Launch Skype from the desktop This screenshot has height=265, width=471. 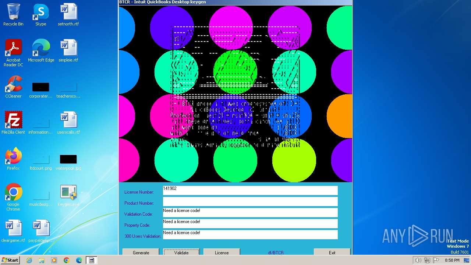[41, 15]
